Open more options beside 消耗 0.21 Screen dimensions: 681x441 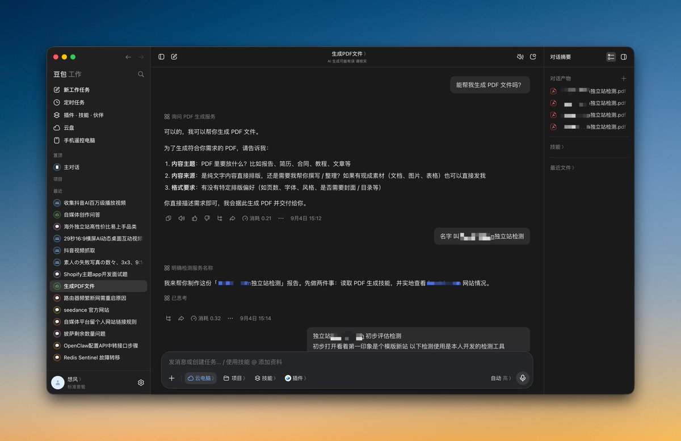coord(281,218)
